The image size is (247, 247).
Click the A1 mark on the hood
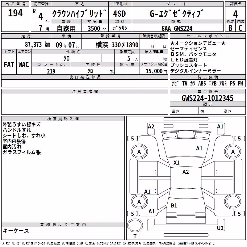(x=199, y=149)
